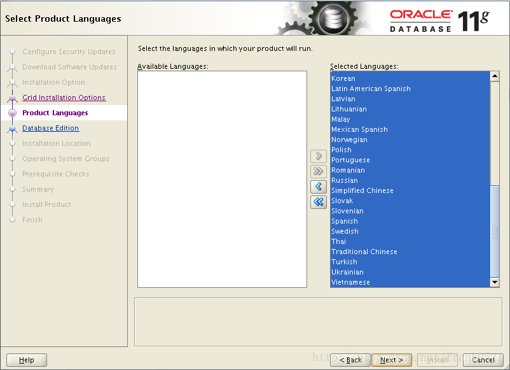The image size is (510, 370).
Task: Open Help for this installer page
Action: 27,360
